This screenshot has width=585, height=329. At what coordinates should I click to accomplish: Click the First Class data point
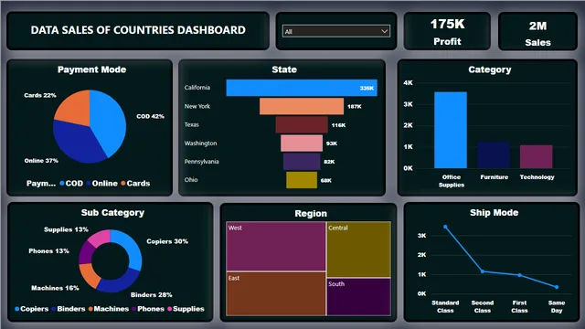(x=519, y=275)
